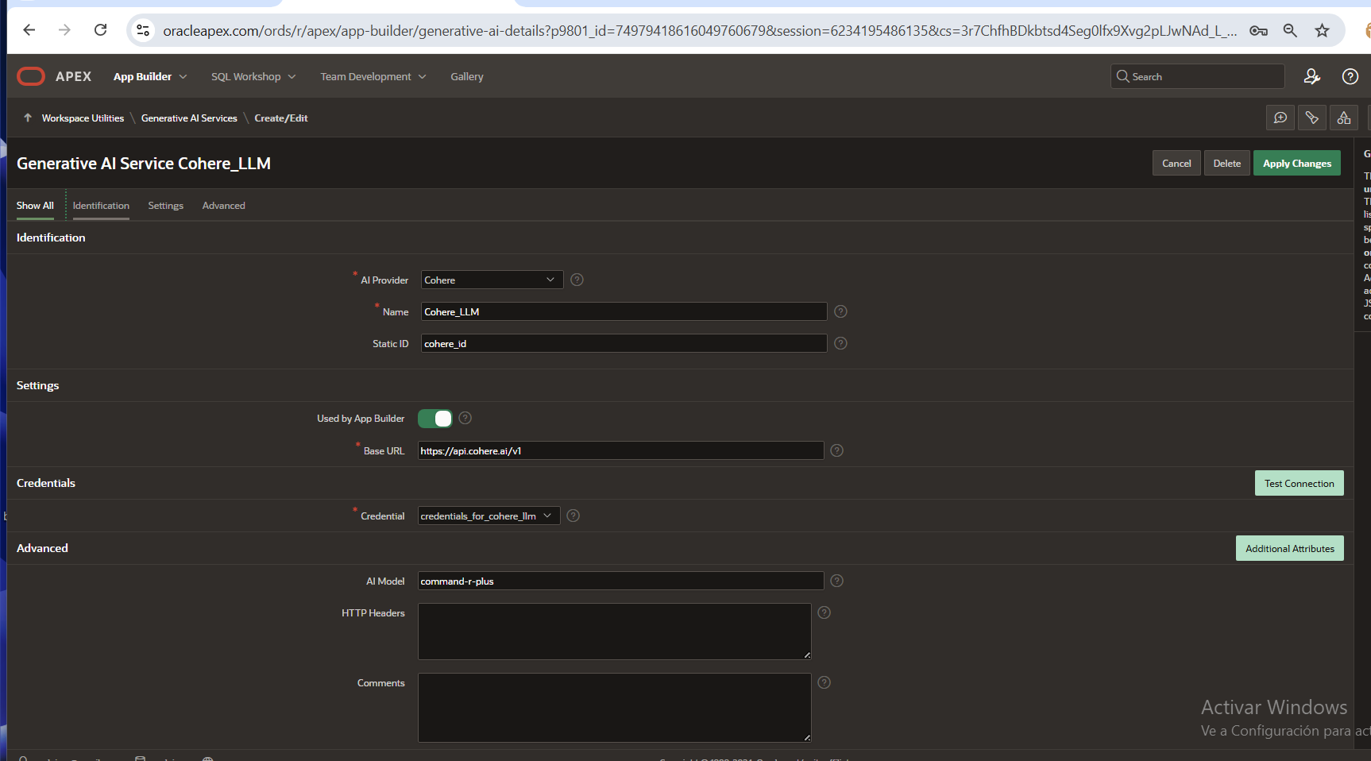Click the browser reload page icon
The height and width of the screenshot is (761, 1371).
(x=100, y=30)
